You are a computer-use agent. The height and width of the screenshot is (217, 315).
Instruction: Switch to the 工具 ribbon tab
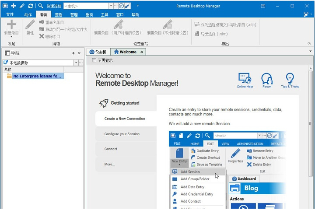coord(105,14)
